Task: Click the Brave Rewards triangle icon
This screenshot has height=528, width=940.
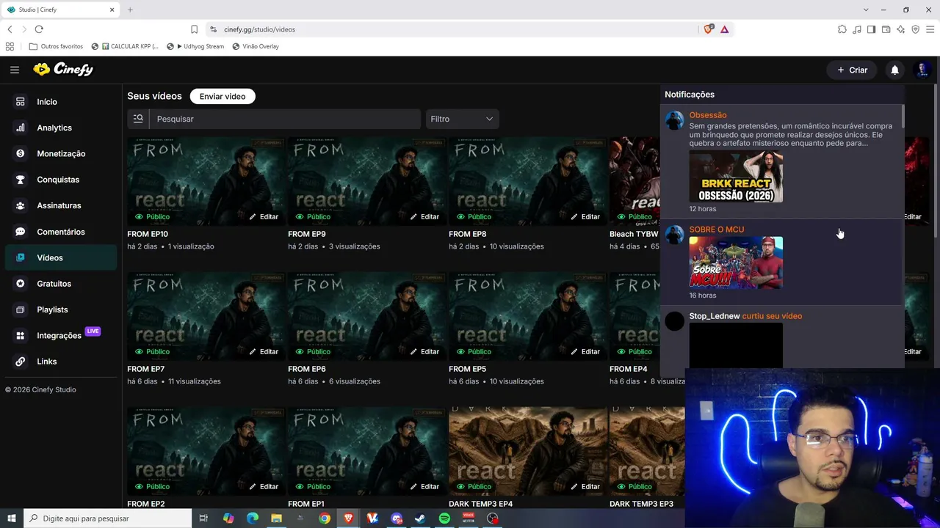Action: coord(724,29)
